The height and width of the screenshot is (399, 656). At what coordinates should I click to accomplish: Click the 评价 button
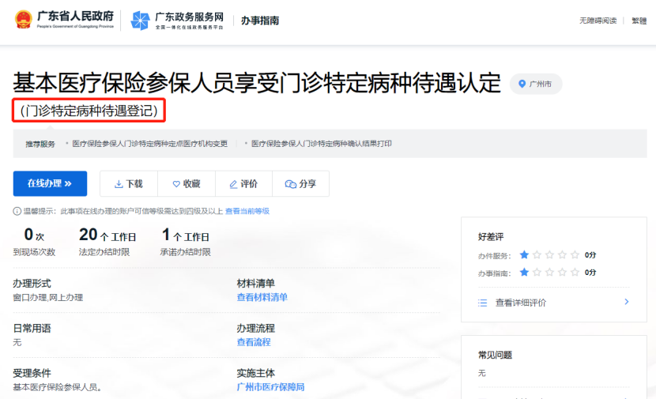(243, 183)
